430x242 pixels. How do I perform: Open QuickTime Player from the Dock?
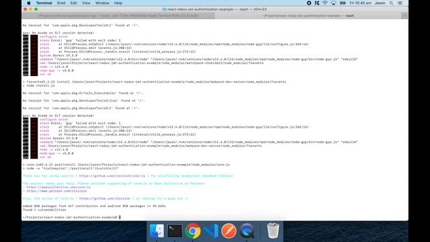[247, 231]
